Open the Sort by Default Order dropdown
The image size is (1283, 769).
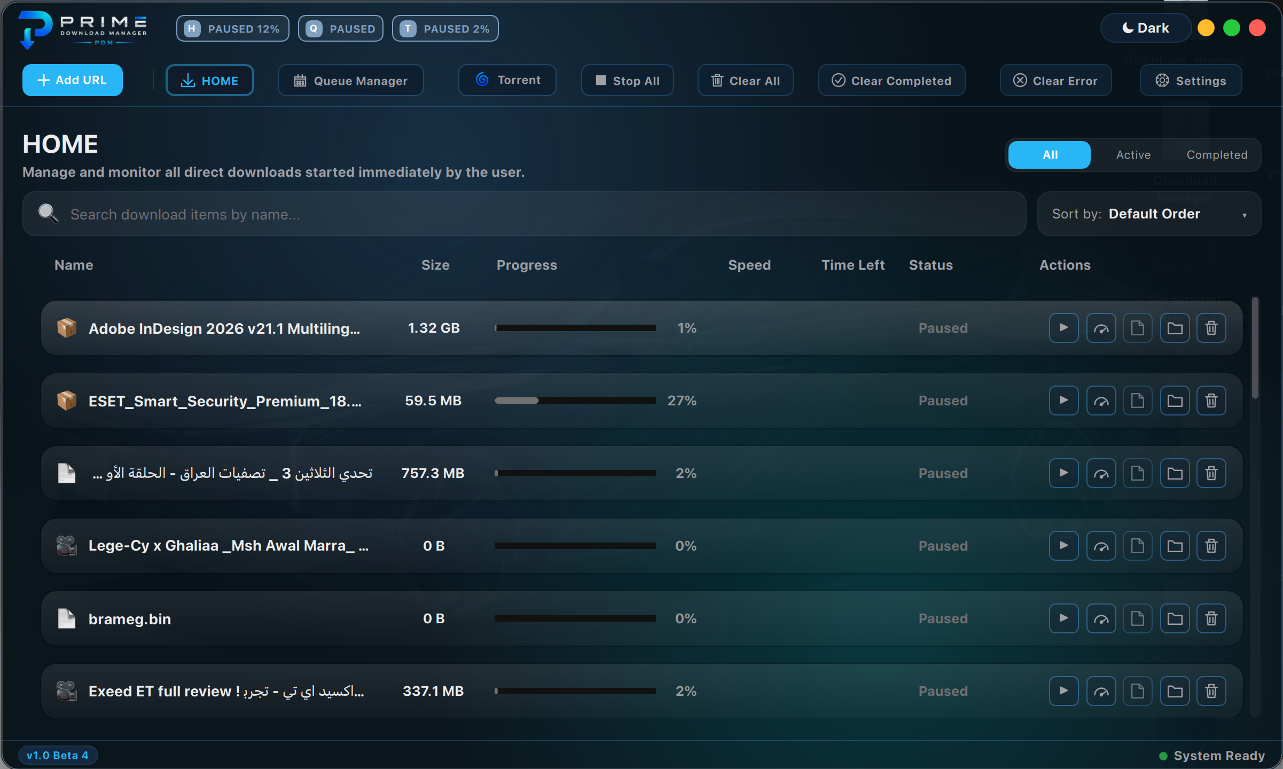click(1149, 214)
